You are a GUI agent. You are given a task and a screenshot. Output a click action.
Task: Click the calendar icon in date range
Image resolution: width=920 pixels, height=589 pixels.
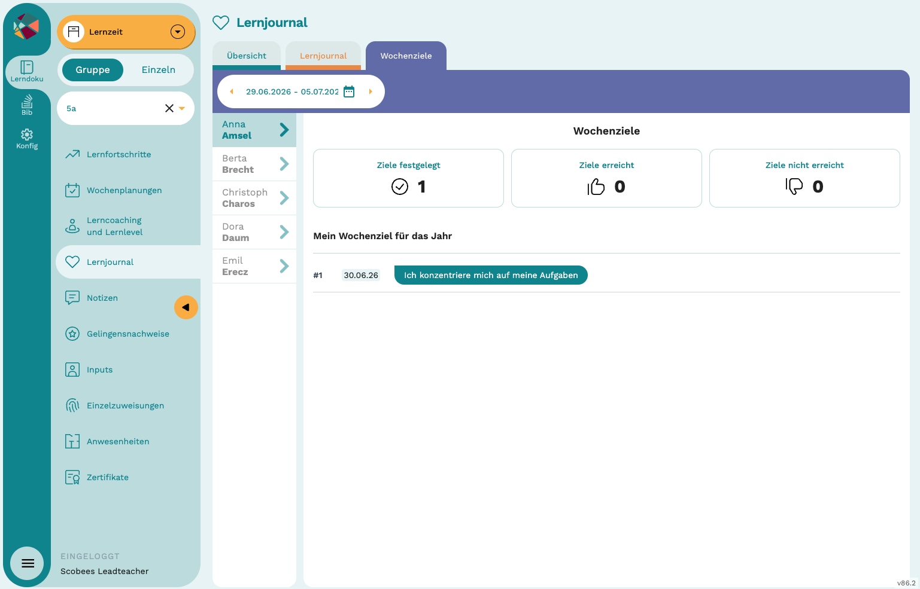coord(349,91)
